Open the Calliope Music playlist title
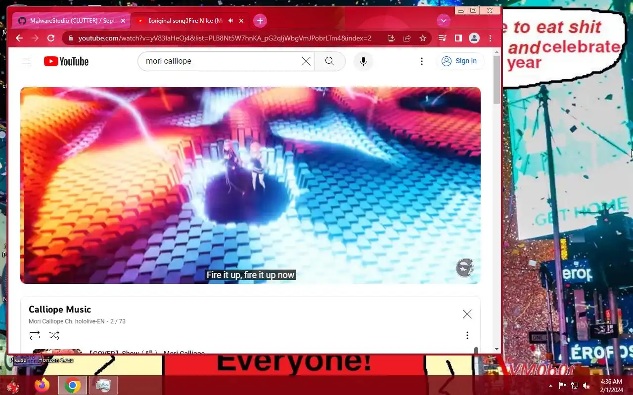The height and width of the screenshot is (395, 633). (x=60, y=310)
